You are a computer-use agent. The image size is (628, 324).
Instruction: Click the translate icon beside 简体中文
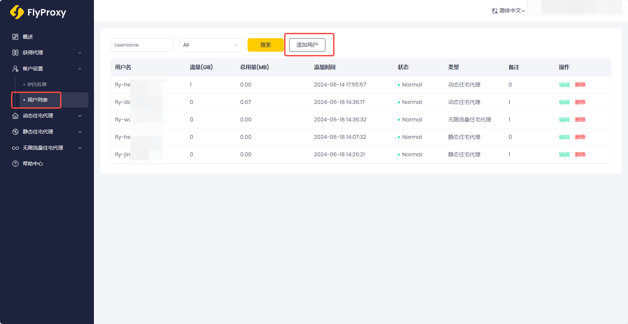[x=495, y=11]
